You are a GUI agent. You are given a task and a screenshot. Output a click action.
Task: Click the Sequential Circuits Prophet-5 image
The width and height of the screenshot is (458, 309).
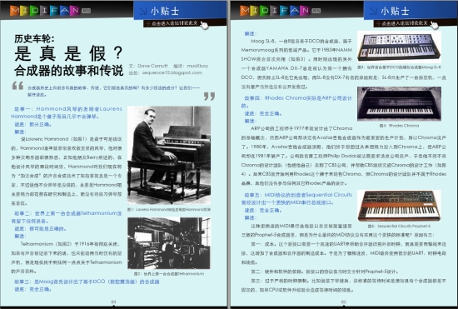[399, 206]
